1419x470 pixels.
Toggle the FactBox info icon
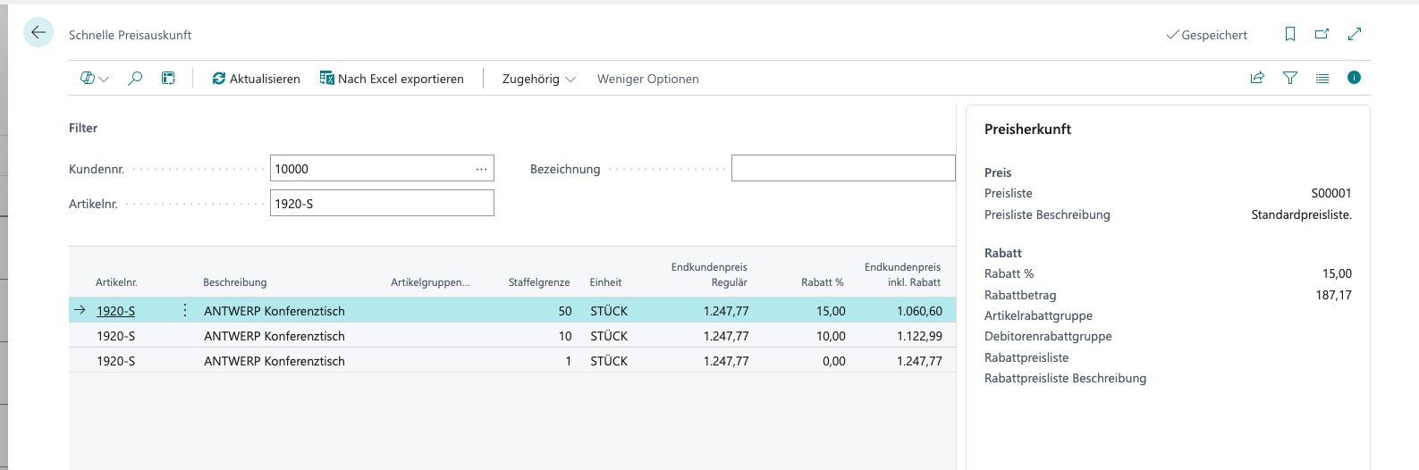coord(1354,78)
